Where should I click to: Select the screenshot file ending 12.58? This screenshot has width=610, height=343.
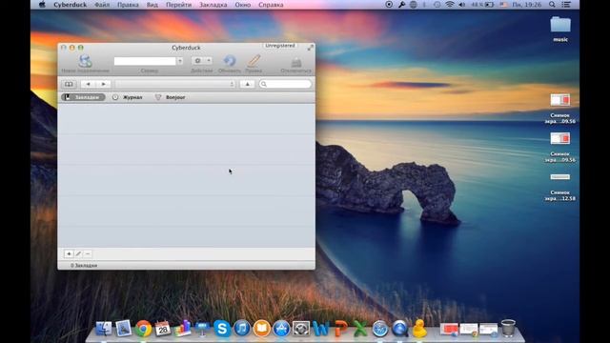click(560, 187)
